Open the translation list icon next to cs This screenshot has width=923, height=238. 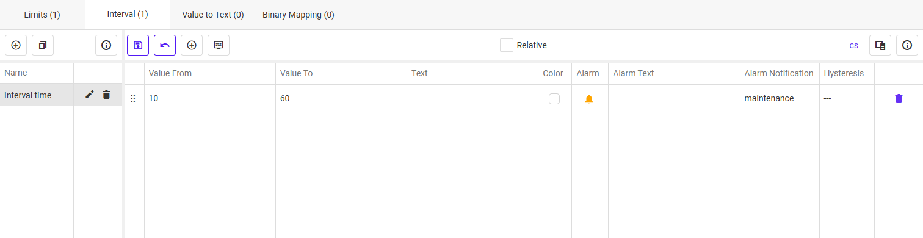880,45
